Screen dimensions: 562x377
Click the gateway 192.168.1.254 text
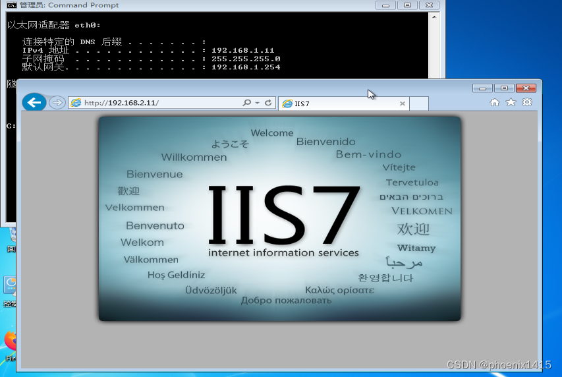point(246,67)
